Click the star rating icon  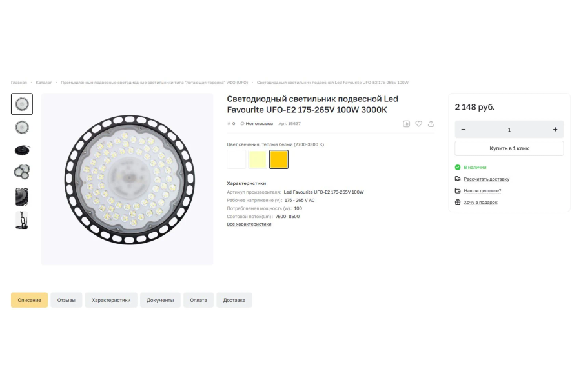[x=229, y=124]
